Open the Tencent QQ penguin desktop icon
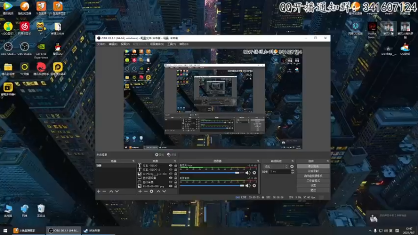 click(57, 49)
